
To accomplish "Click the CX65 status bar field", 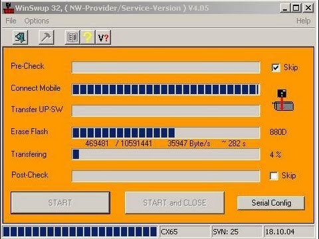I will [x=185, y=232].
